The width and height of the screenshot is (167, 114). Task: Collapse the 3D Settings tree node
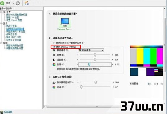1,12
